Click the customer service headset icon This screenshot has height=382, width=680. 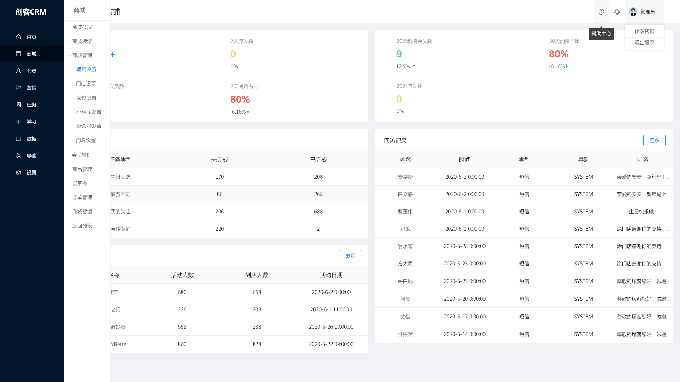[x=617, y=12]
